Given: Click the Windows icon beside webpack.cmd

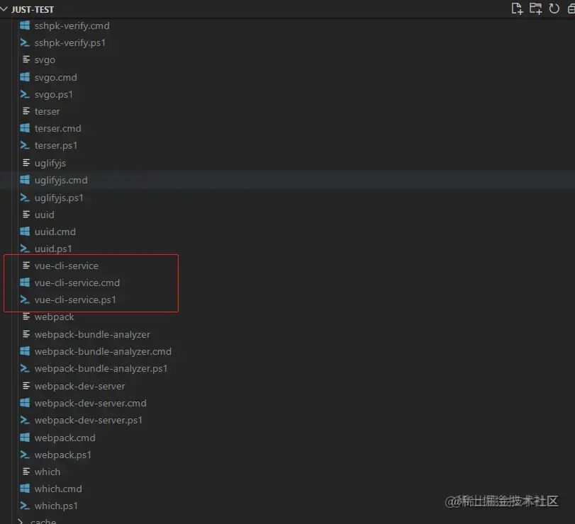Looking at the screenshot, I should click(25, 437).
